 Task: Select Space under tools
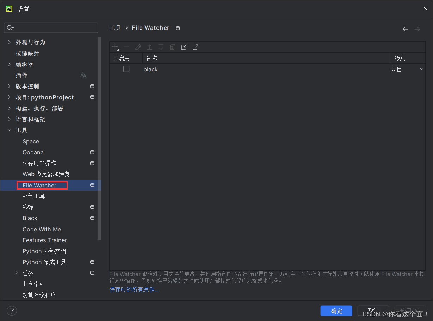[31, 141]
